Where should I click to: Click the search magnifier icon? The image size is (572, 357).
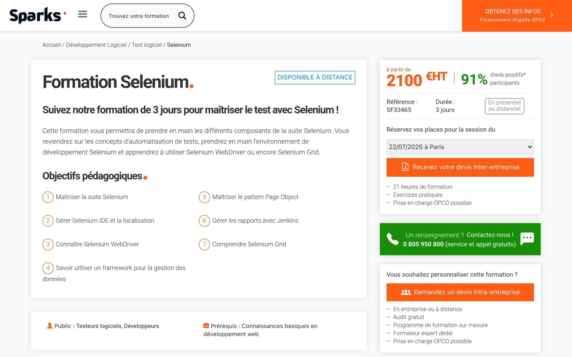pyautogui.click(x=183, y=16)
